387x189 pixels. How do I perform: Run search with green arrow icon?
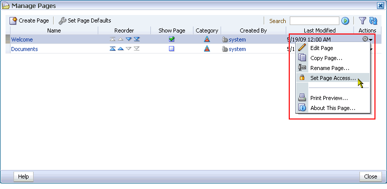tap(345, 21)
